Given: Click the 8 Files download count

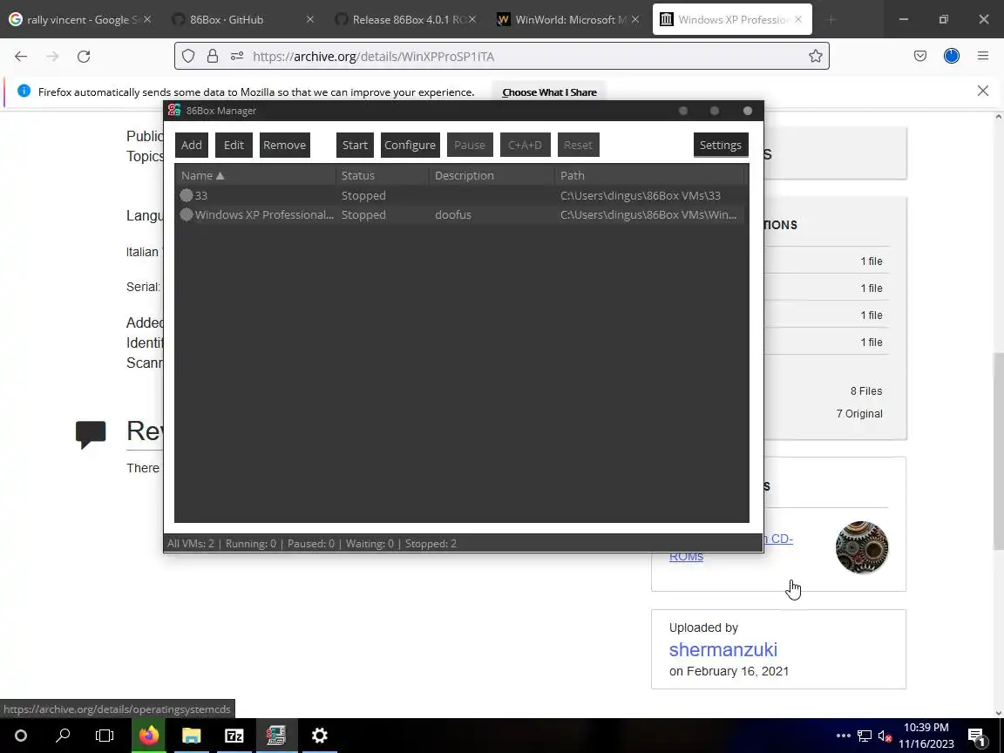Looking at the screenshot, I should 865,391.
